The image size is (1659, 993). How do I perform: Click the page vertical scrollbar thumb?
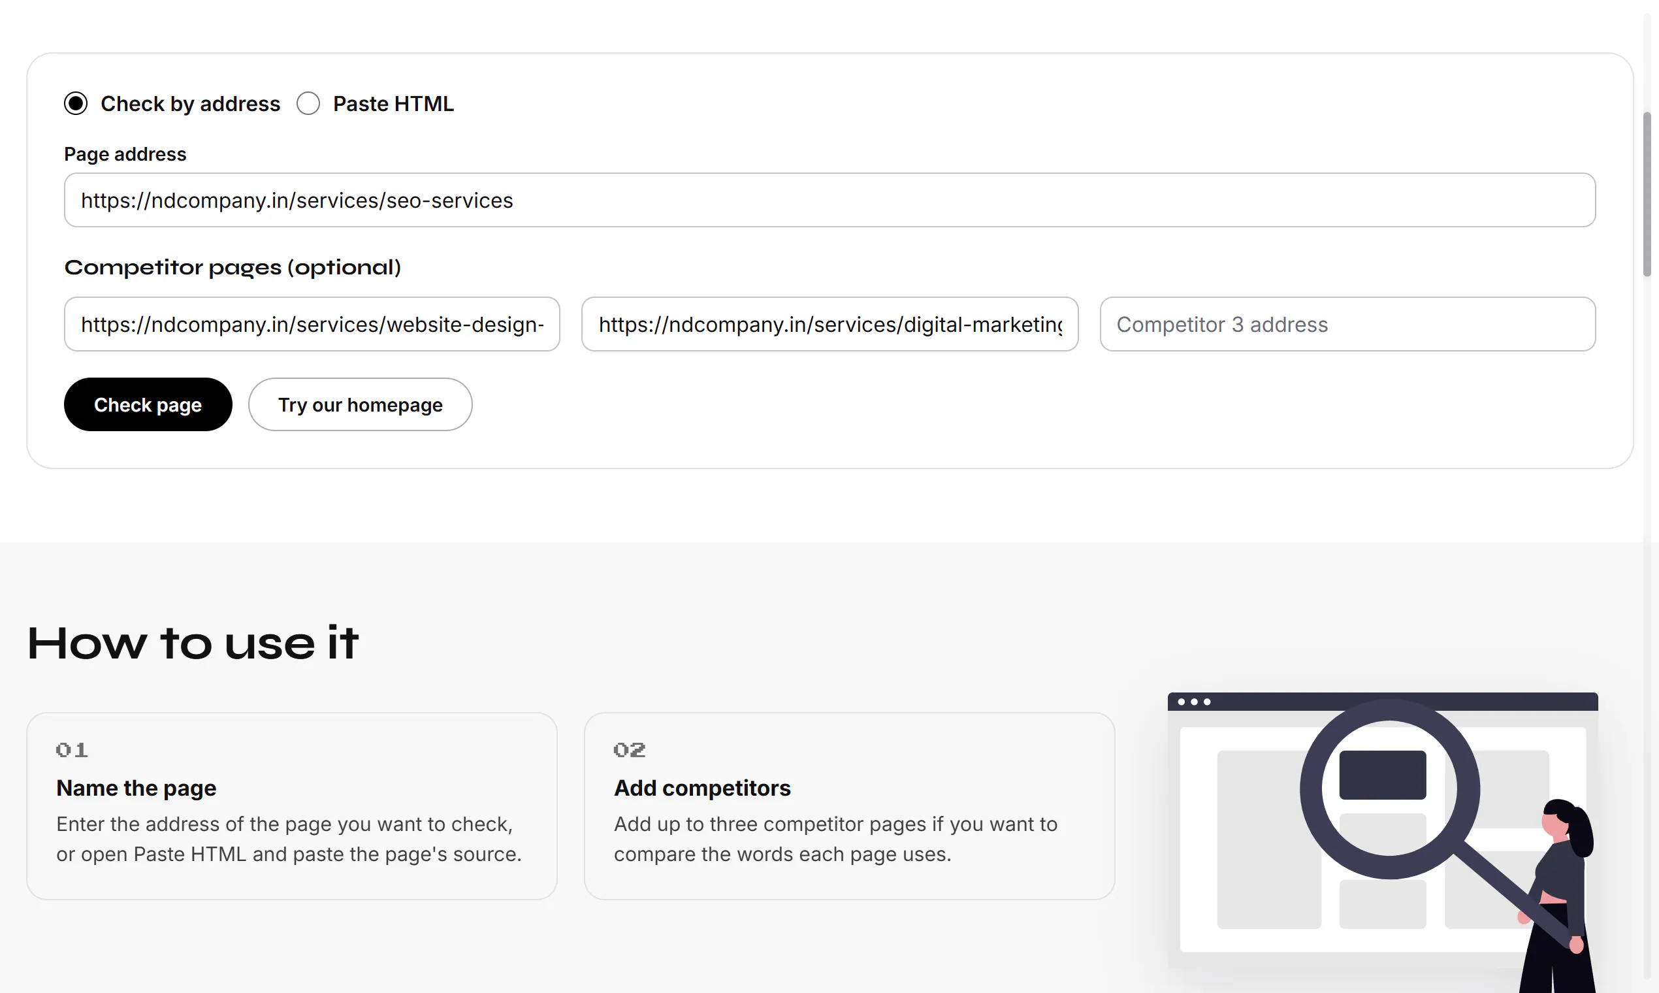(x=1647, y=194)
